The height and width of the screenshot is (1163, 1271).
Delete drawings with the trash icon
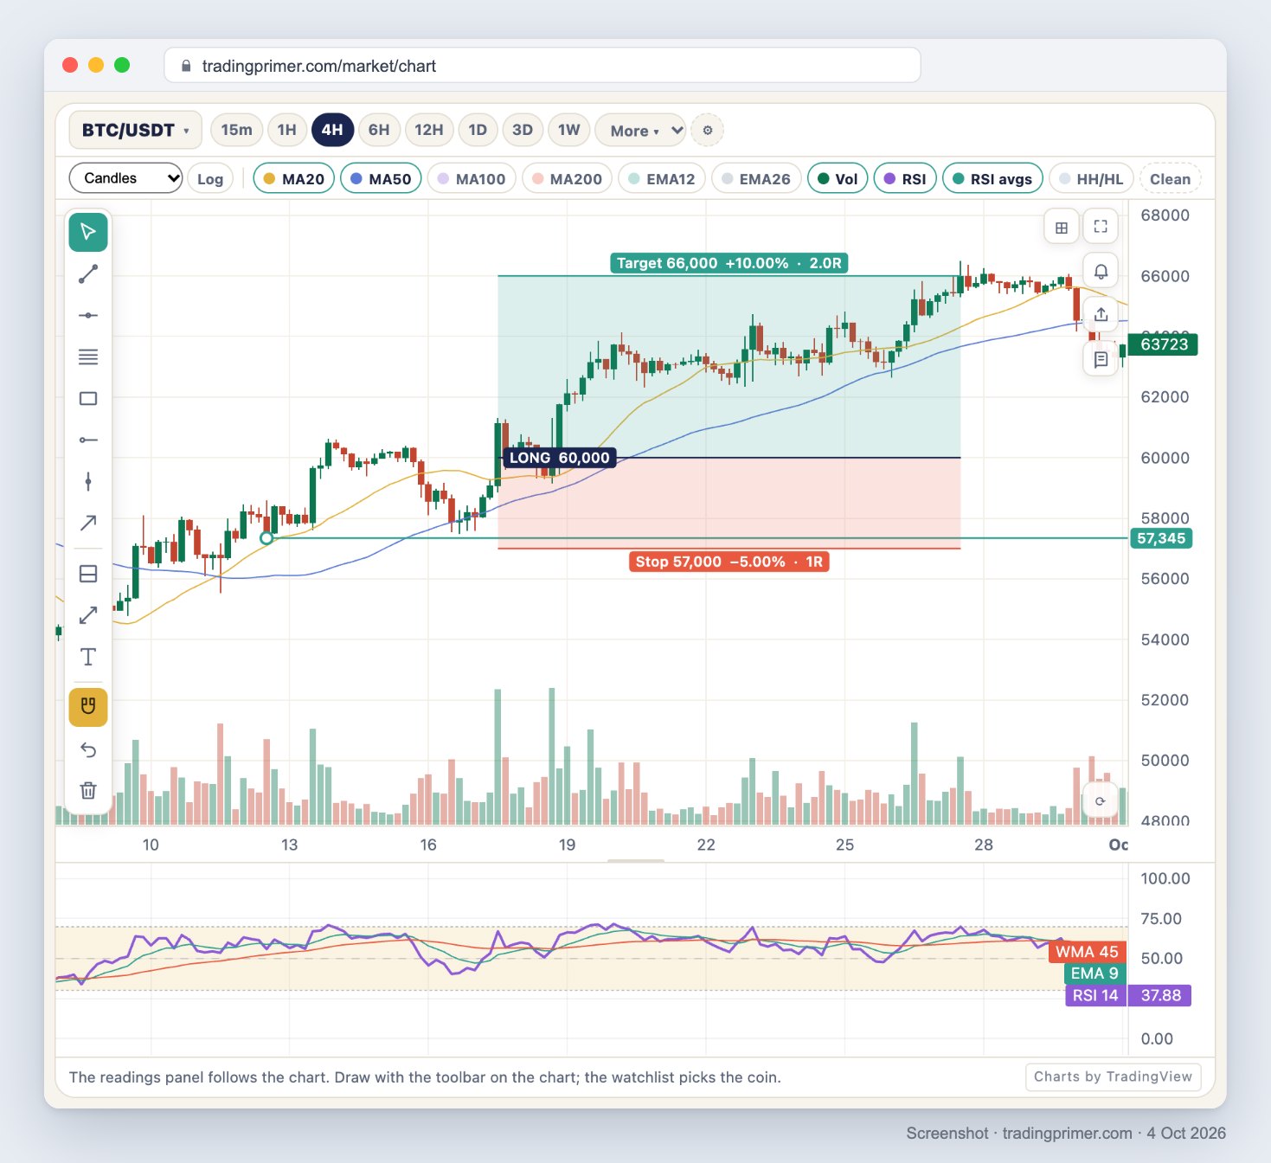click(88, 791)
